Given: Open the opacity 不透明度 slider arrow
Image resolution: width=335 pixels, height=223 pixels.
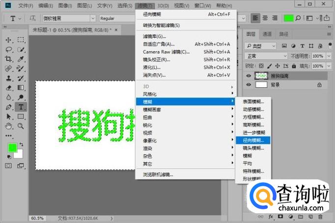Looking at the screenshot, I should (x=329, y=56).
